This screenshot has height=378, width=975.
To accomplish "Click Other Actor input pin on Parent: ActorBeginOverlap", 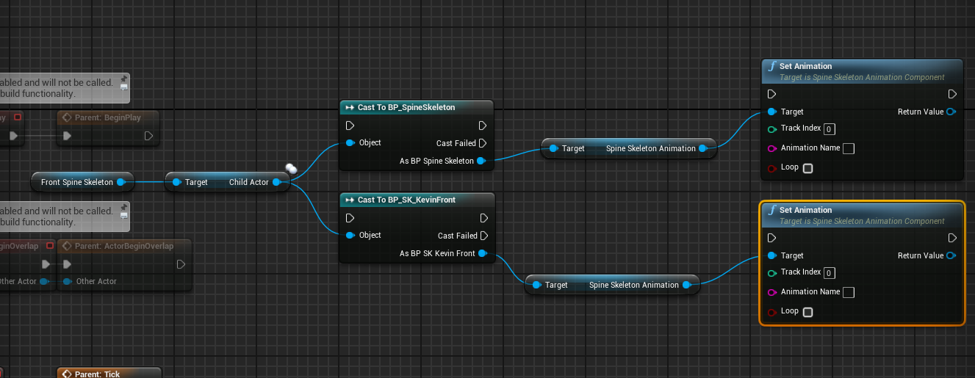I will point(68,281).
